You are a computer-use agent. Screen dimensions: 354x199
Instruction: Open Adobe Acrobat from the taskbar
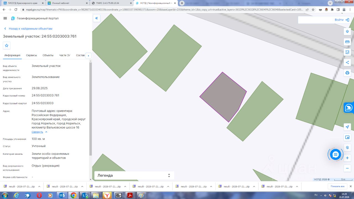coord(130,195)
